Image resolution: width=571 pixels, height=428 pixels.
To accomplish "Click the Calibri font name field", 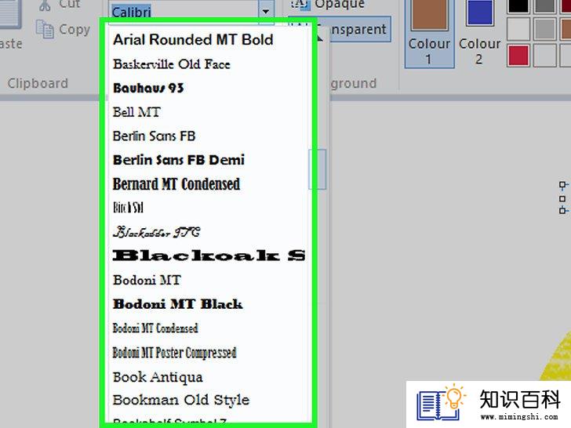I will click(184, 11).
